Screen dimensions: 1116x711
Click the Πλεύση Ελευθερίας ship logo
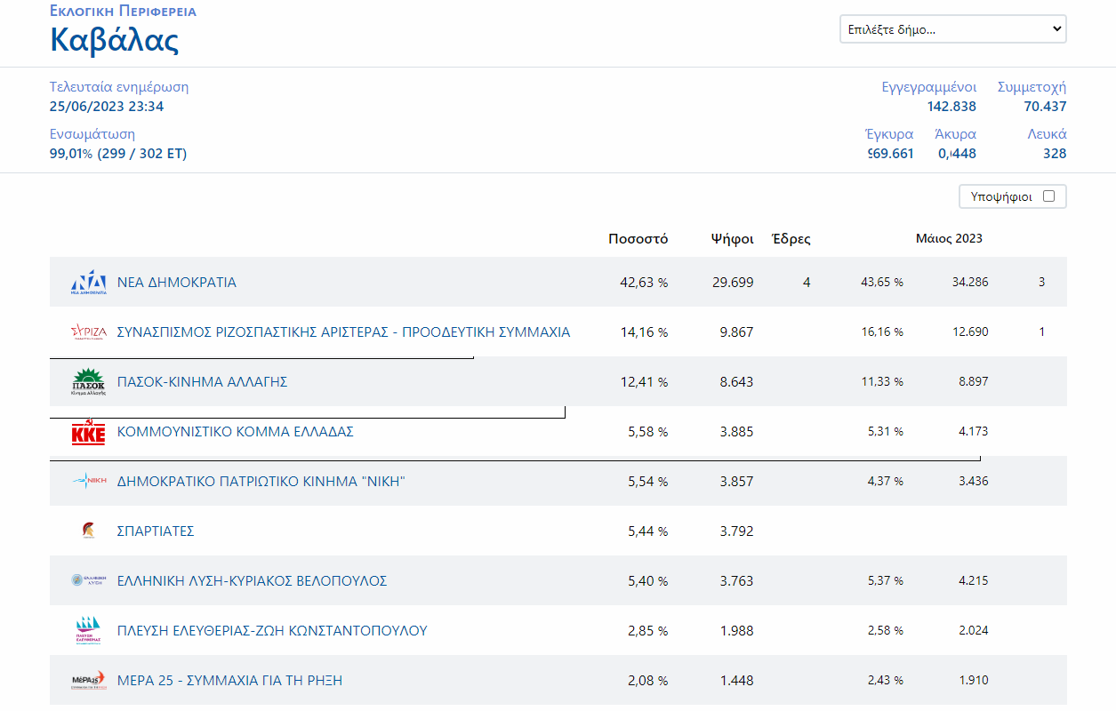[x=88, y=631]
